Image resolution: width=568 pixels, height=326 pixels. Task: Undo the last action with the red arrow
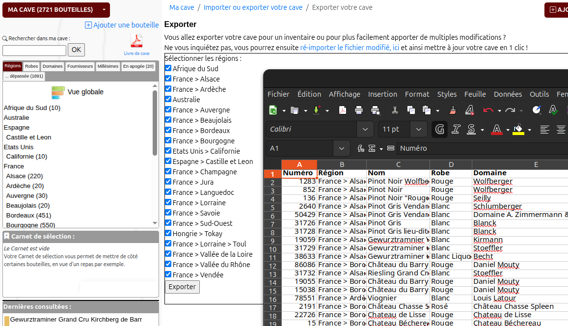(488, 110)
